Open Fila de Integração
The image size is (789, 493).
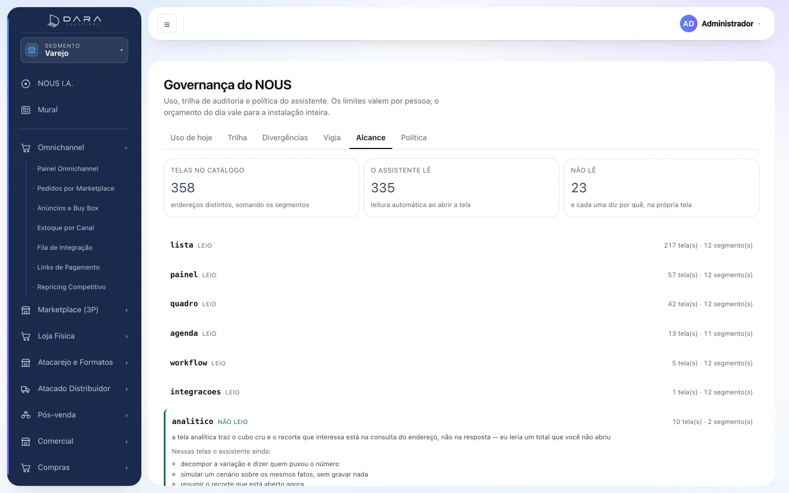pyautogui.click(x=65, y=248)
